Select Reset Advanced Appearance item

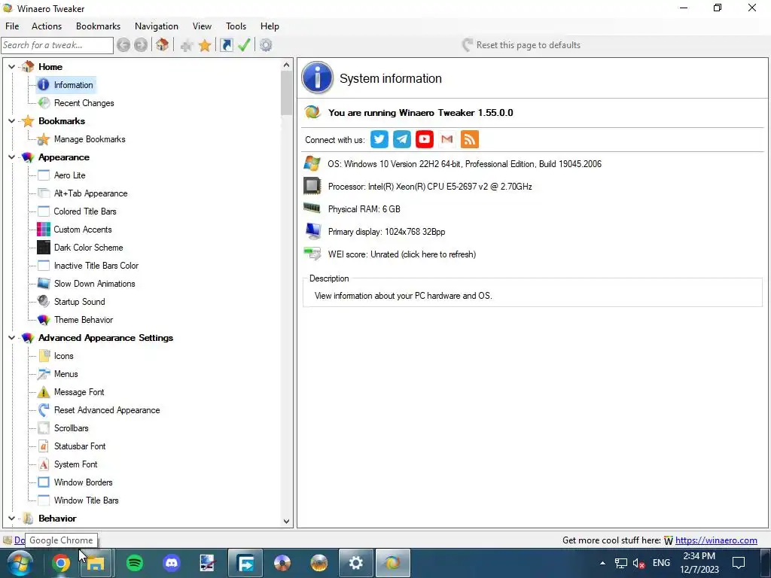[107, 410]
